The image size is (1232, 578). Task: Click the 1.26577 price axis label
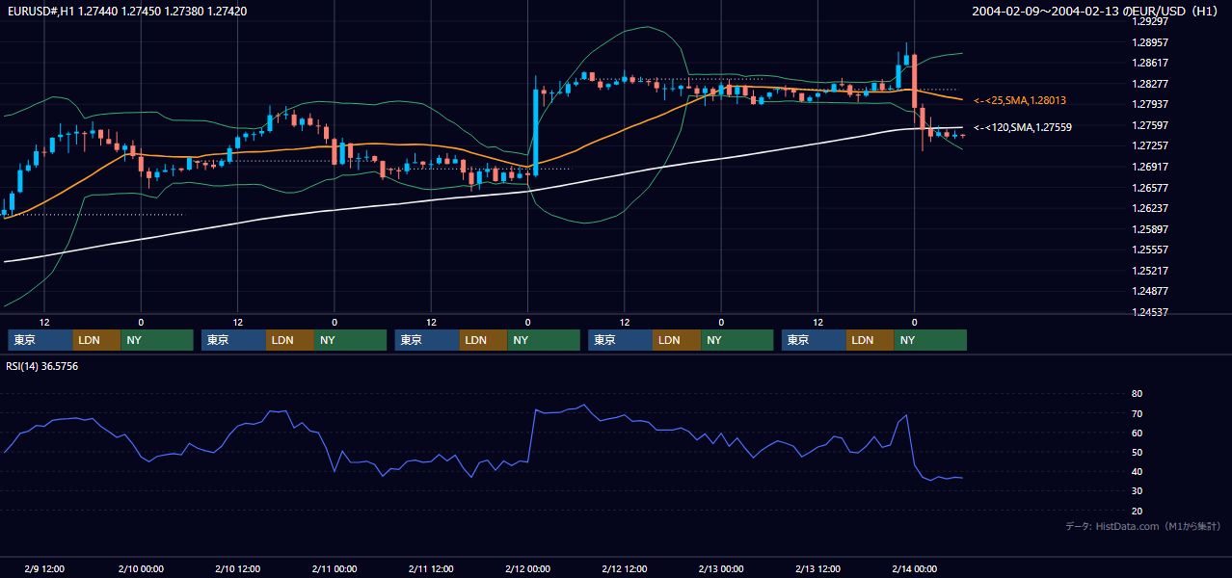pyautogui.click(x=1149, y=188)
